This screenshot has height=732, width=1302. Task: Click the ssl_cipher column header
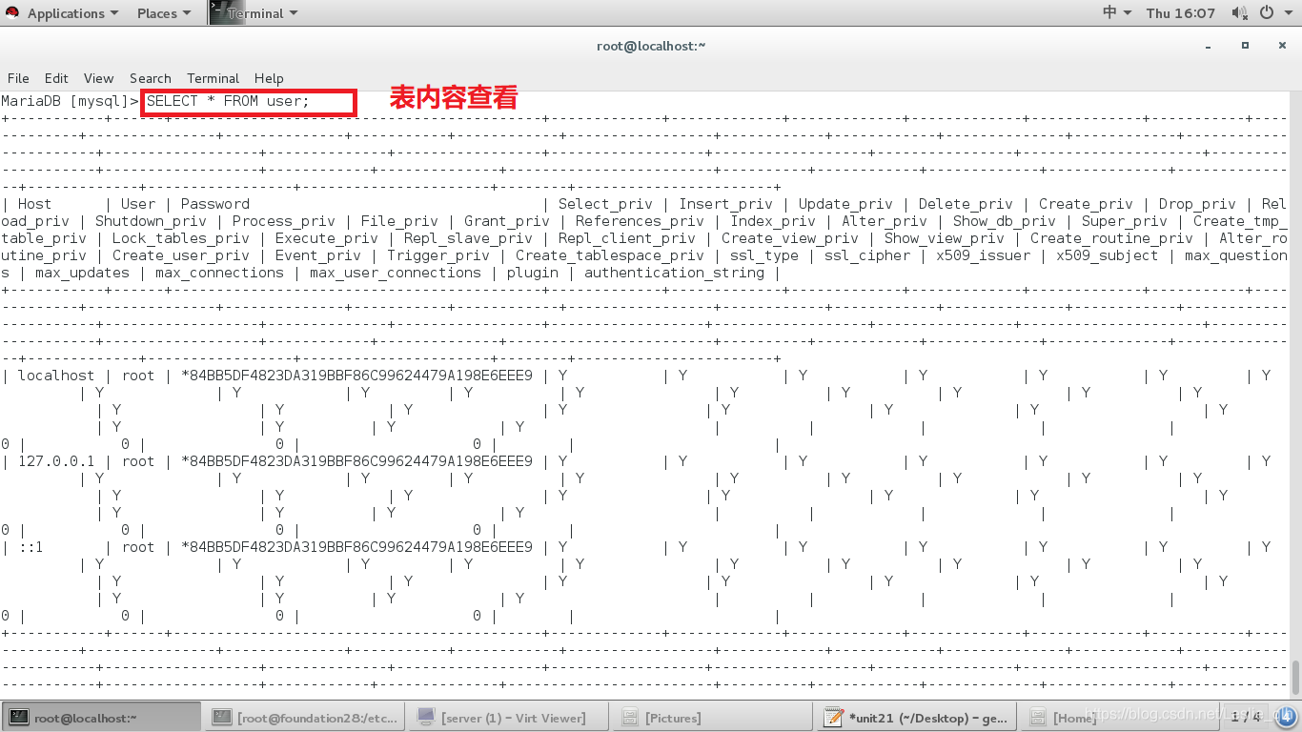866,255
